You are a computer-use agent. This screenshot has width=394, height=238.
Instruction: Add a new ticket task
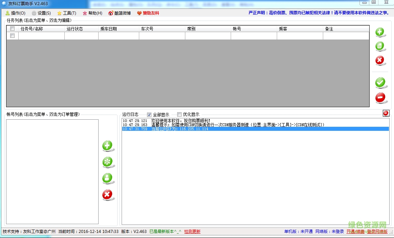point(380,32)
